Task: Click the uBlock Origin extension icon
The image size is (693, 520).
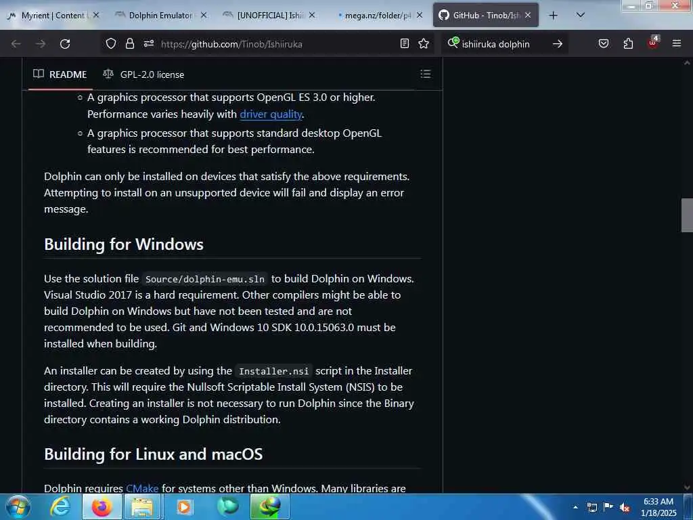Action: point(653,43)
